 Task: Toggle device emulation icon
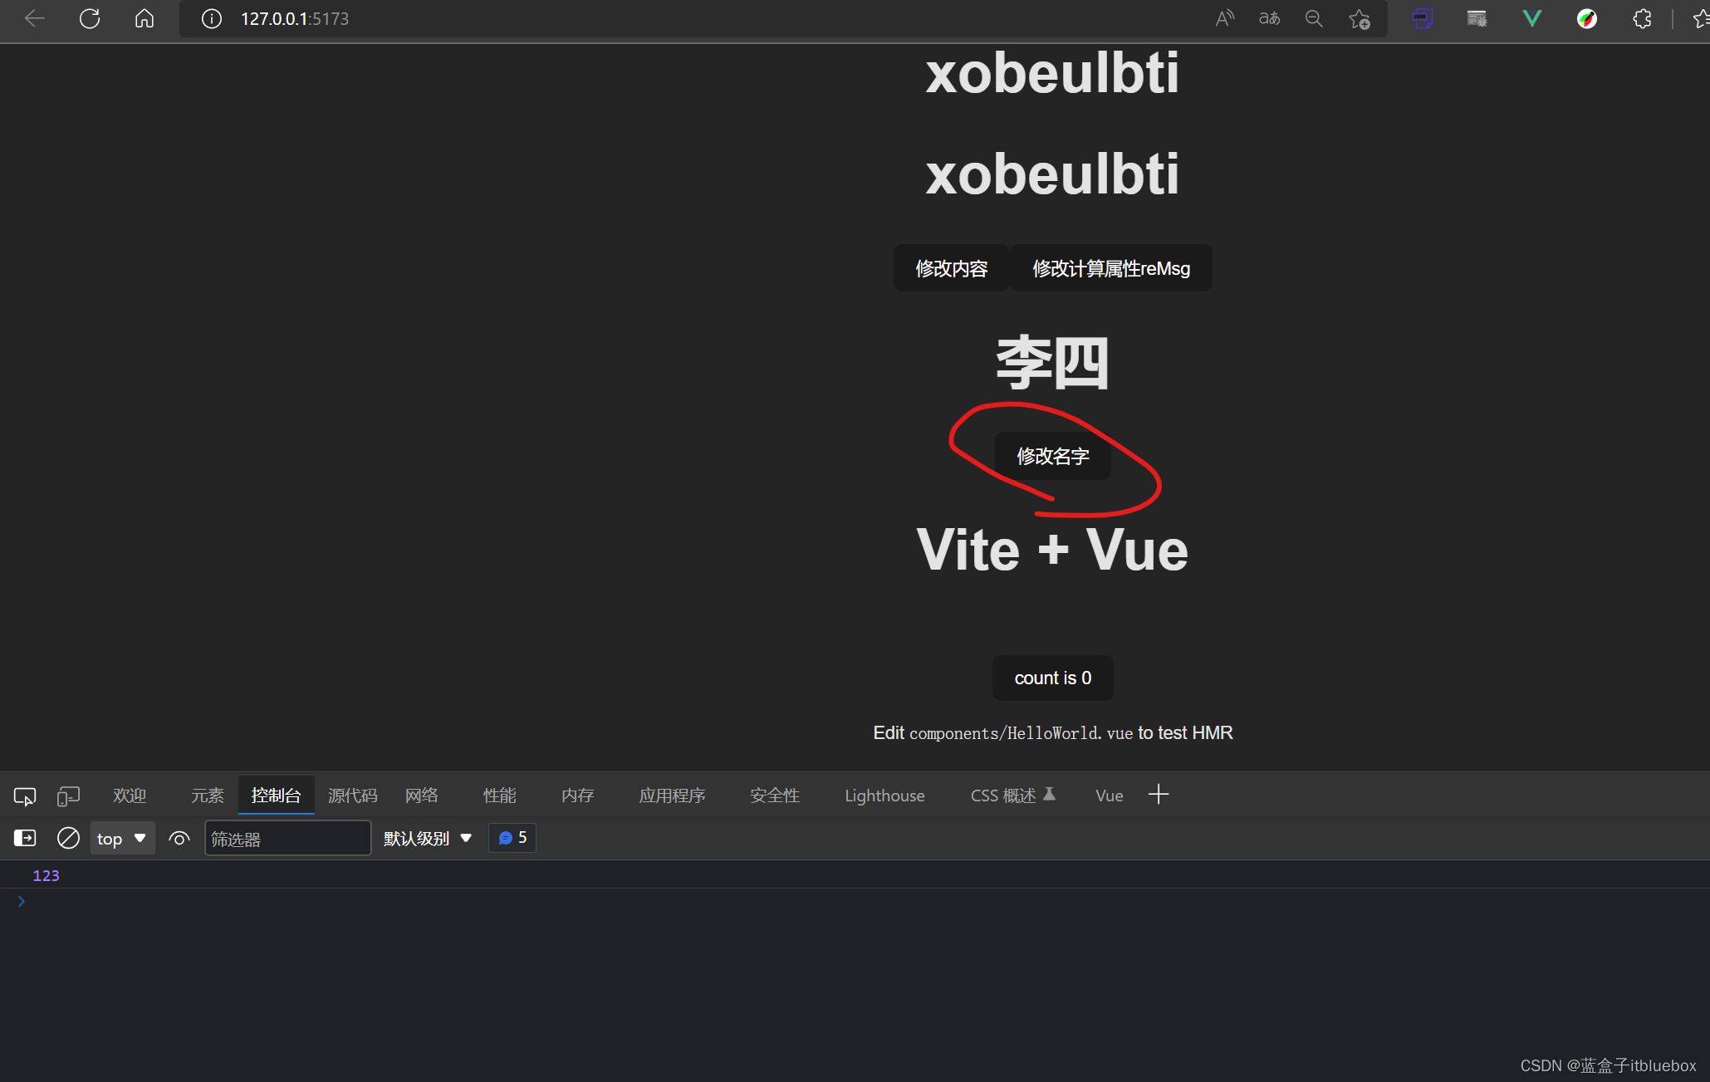[x=68, y=796]
